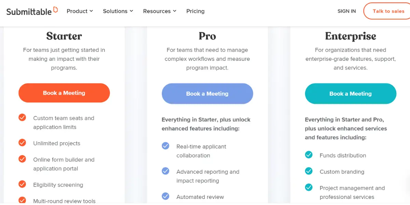Image resolution: width=410 pixels, height=205 pixels.
Task: Go to the Pricing page
Action: pos(195,11)
